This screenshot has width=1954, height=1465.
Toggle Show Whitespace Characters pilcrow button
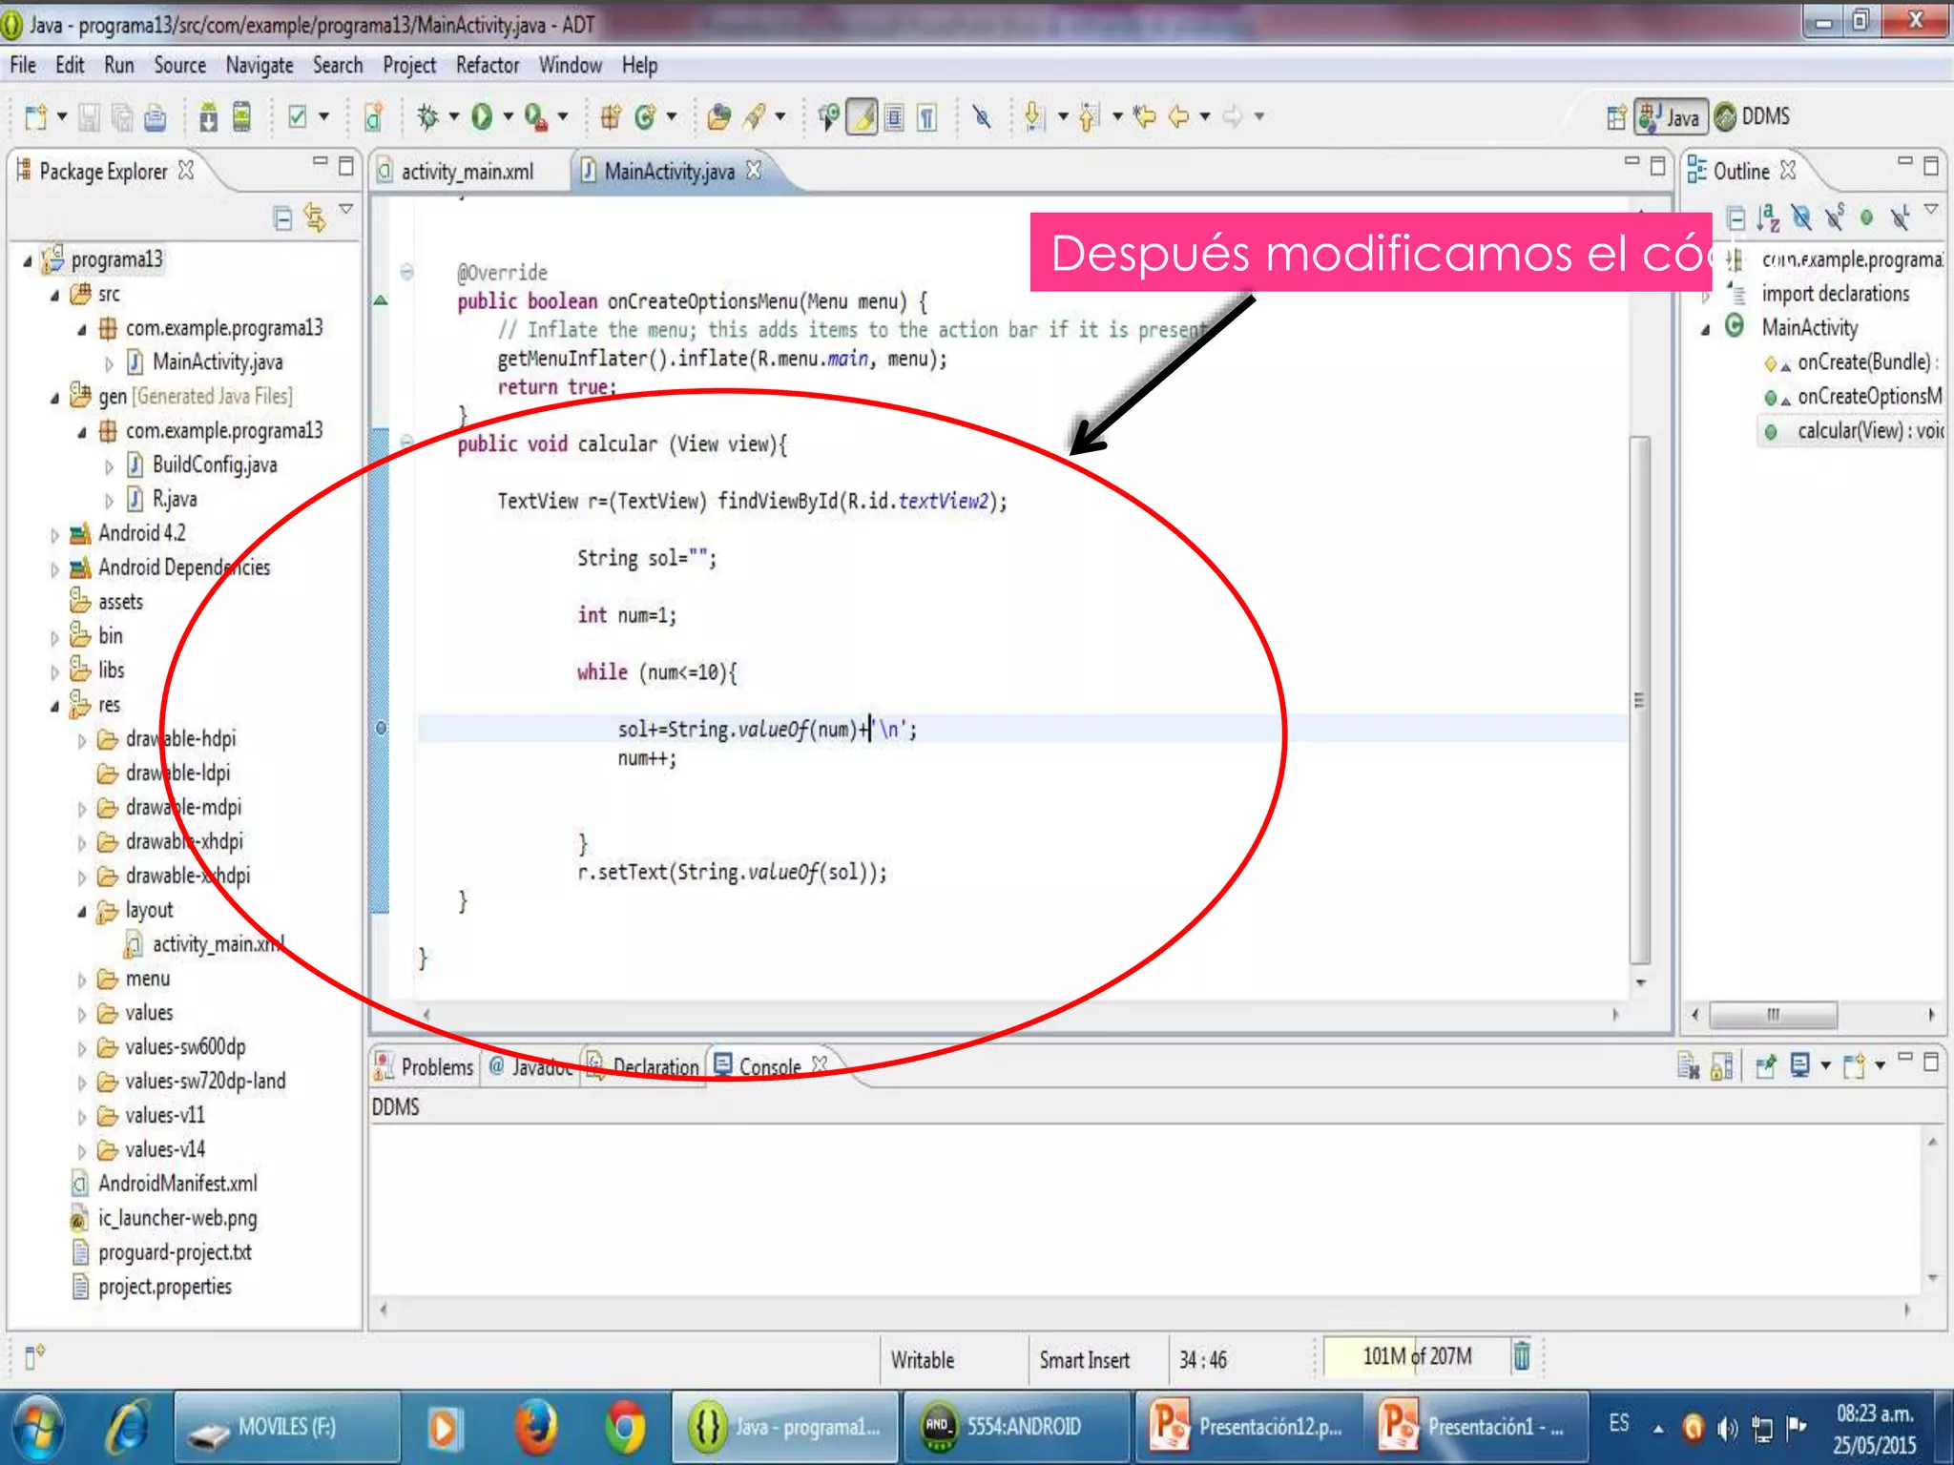(926, 116)
